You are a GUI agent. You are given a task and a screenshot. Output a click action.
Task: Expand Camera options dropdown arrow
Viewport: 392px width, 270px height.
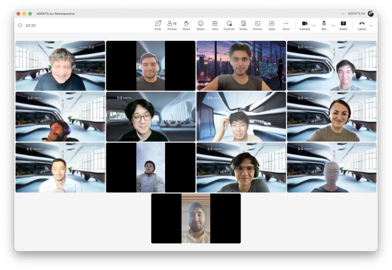pyautogui.click(x=314, y=26)
